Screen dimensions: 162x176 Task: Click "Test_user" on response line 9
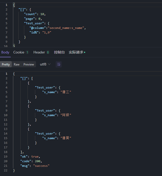(x=45, y=111)
